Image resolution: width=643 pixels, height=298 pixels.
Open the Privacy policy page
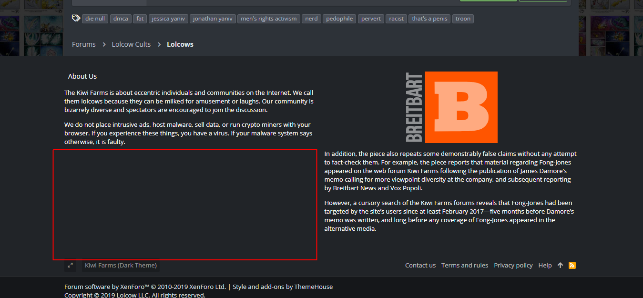(513, 265)
